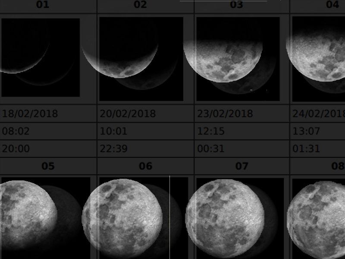Click the column header 06
The image size is (345, 259).
(x=146, y=166)
